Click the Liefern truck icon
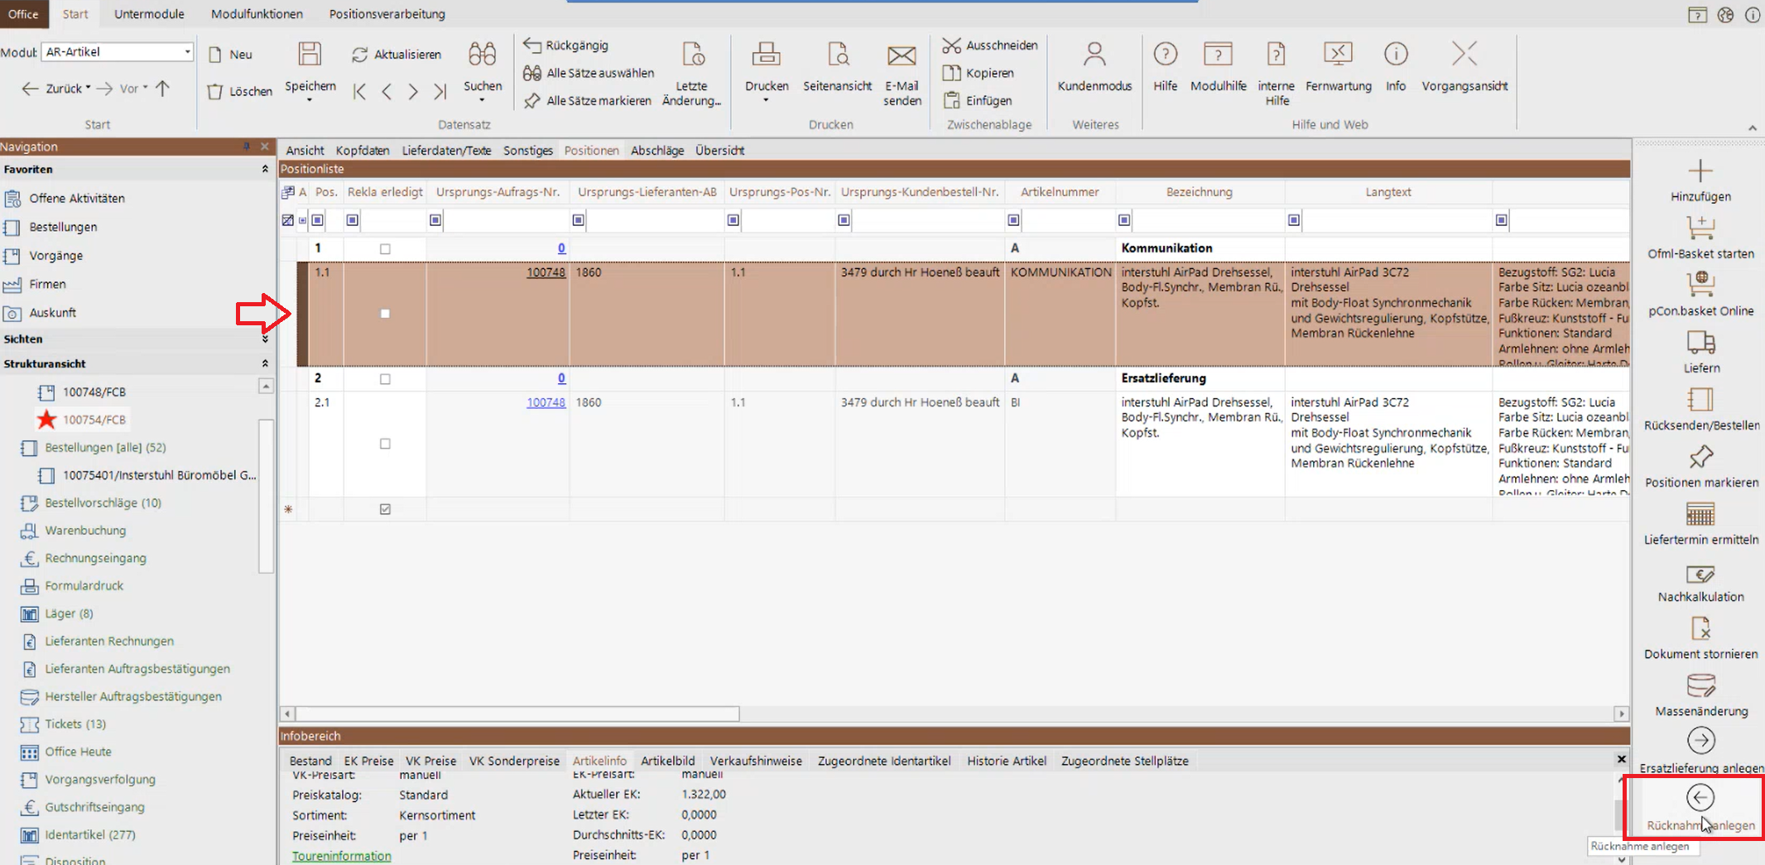Screen dimensions: 1765x865 pyautogui.click(x=1700, y=343)
